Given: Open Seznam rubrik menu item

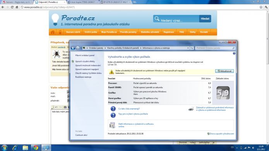Looking at the screenshot, I should 73,32.
